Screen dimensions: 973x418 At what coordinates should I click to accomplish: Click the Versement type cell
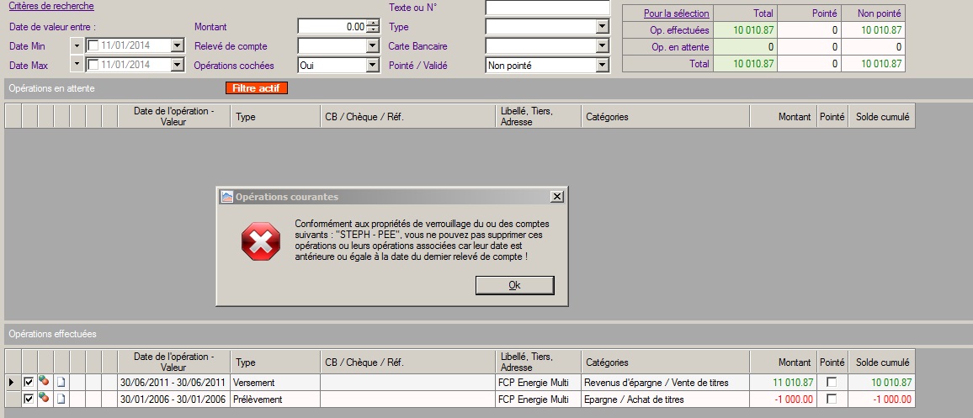(x=275, y=382)
